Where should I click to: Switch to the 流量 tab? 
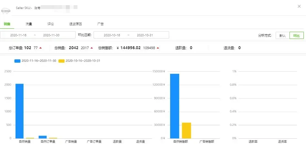[x=29, y=24]
